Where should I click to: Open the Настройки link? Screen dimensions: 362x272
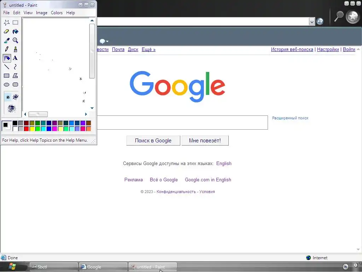click(x=328, y=50)
